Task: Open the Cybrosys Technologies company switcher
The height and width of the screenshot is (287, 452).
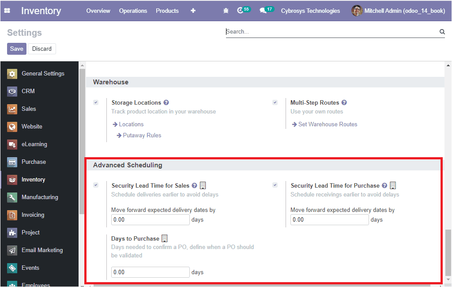Action: point(310,11)
